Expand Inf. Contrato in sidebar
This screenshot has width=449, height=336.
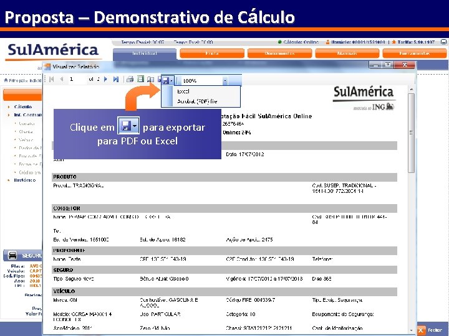point(28,115)
